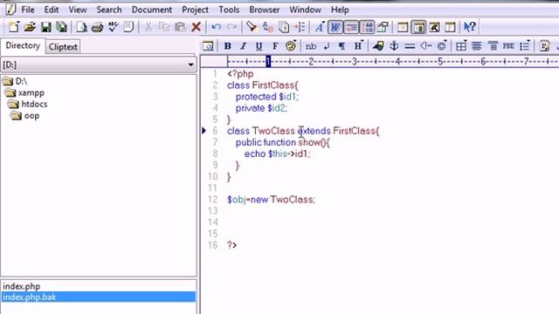Click the Redo arrow icon

click(x=231, y=27)
